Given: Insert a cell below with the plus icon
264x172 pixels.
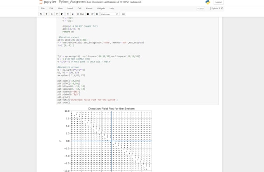Looking at the screenshot, I should (47, 14).
